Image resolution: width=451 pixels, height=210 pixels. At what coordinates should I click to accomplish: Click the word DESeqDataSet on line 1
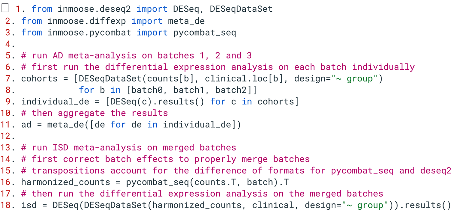tap(241, 9)
